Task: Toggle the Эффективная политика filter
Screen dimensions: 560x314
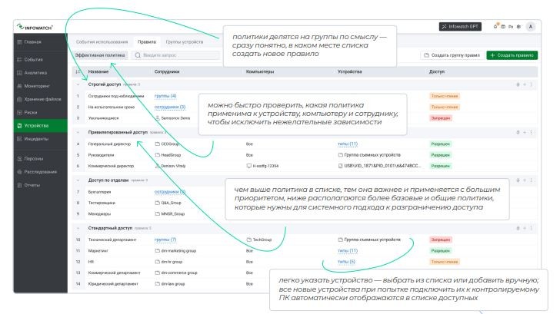Action: click(x=100, y=55)
